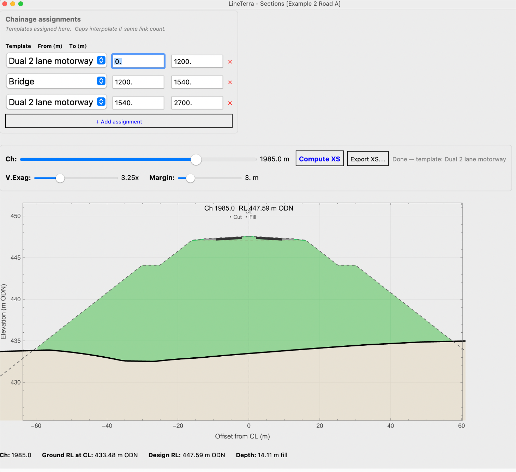Click the Fill legend entry
The image size is (516, 472).
251,217
